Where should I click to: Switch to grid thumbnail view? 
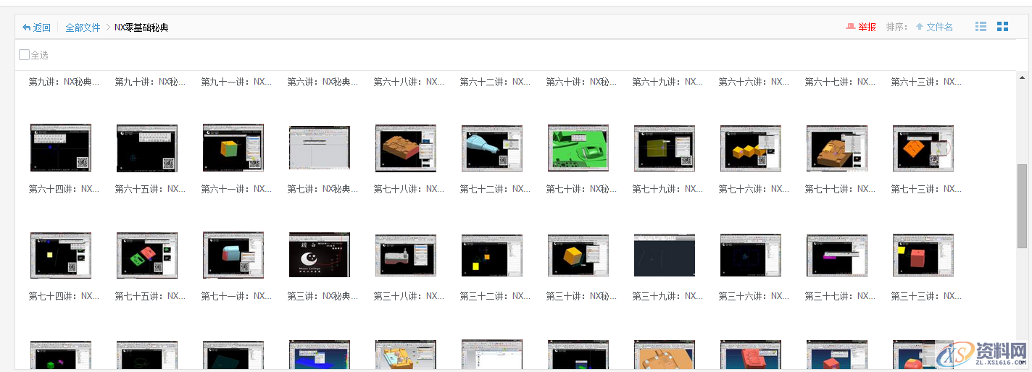coord(1002,27)
